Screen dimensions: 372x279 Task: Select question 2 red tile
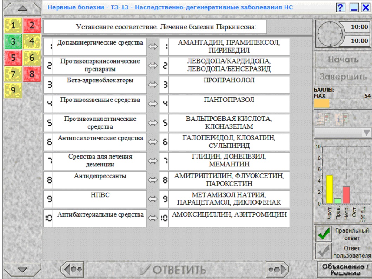click(32, 25)
